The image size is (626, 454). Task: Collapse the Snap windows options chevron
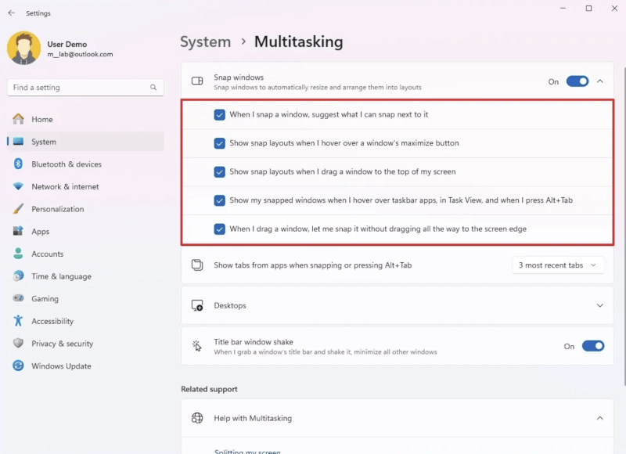click(x=599, y=81)
